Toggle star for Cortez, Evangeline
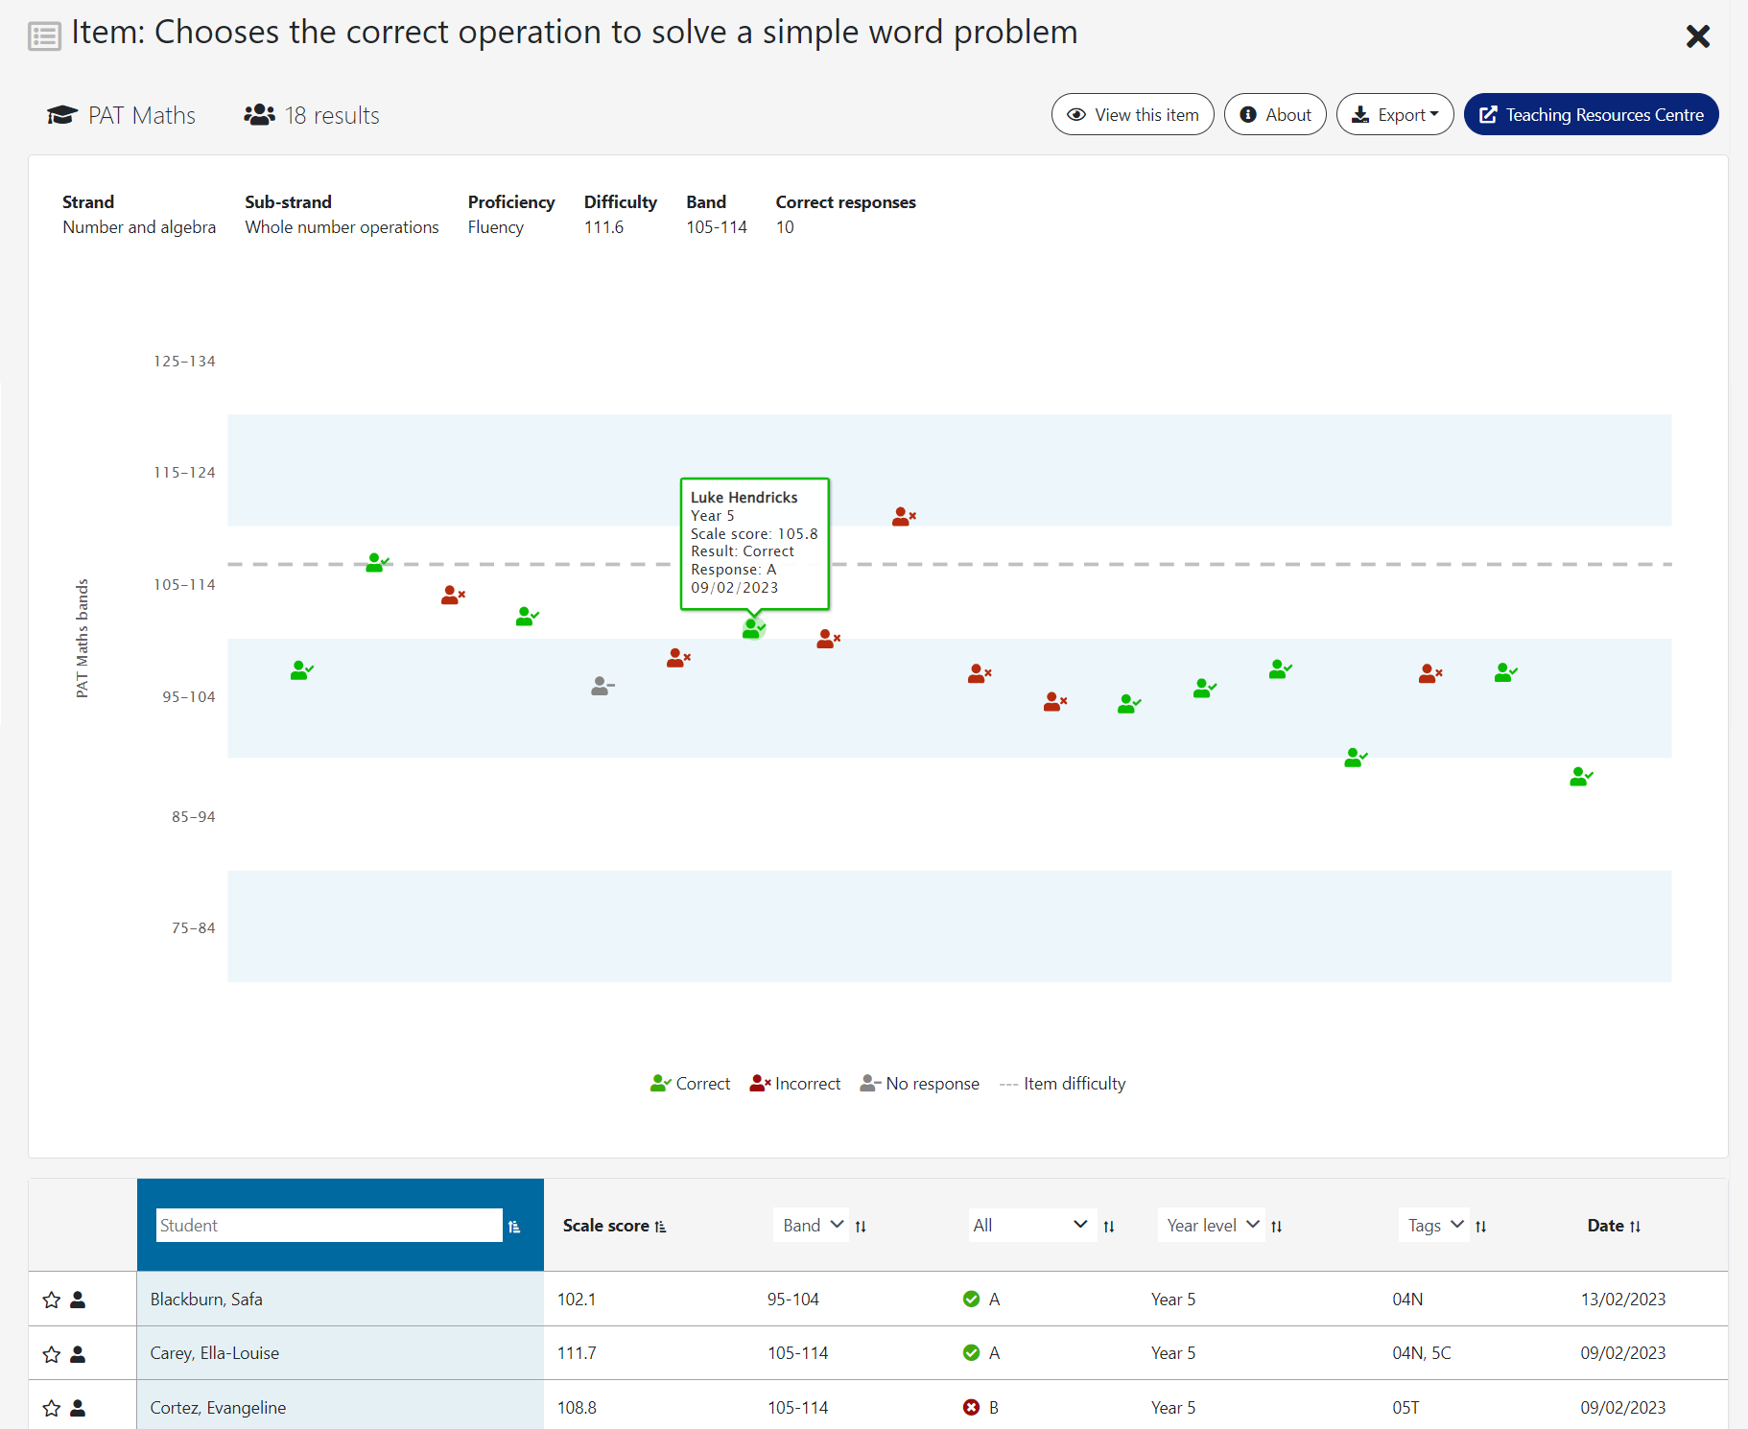The height and width of the screenshot is (1429, 1748). point(52,1408)
